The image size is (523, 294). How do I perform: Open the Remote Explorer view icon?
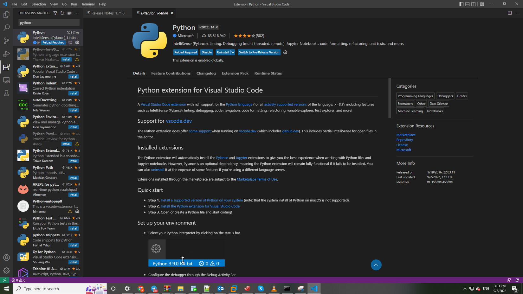pos(6,80)
